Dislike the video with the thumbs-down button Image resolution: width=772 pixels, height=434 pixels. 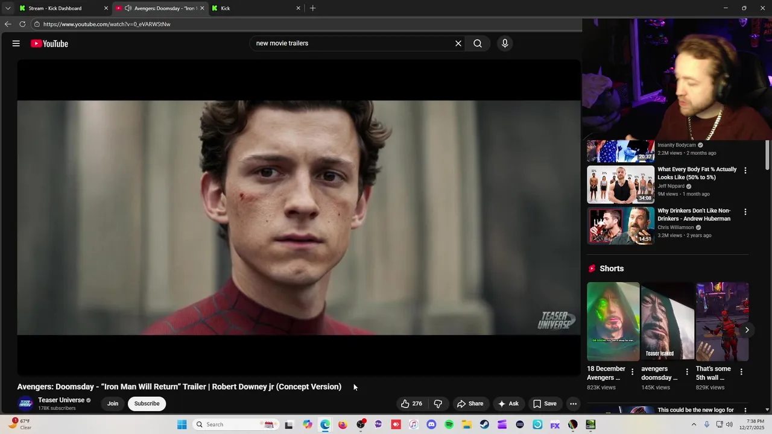pyautogui.click(x=438, y=404)
